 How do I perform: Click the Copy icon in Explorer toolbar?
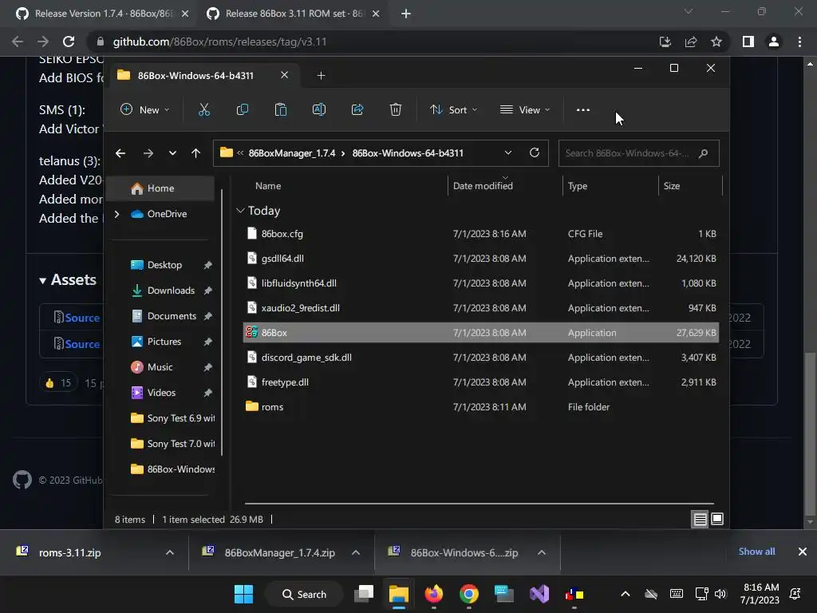pos(243,109)
